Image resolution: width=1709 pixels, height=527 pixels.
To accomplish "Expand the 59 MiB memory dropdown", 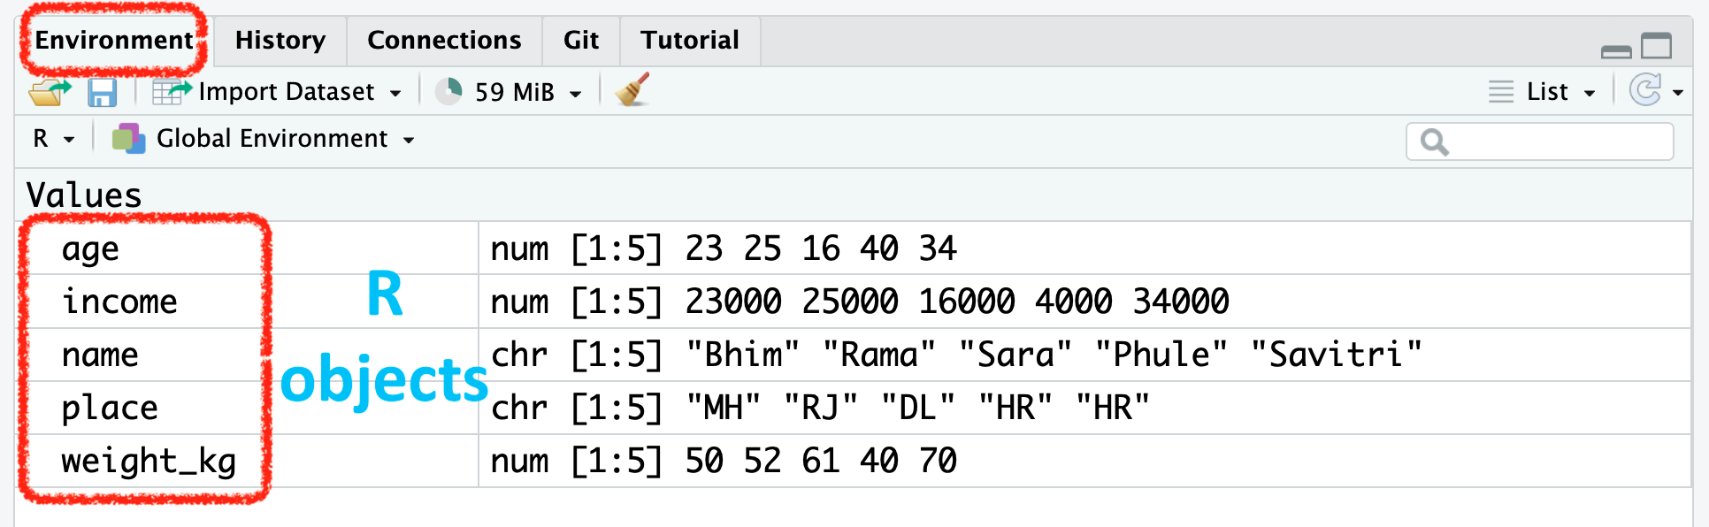I will [x=575, y=93].
